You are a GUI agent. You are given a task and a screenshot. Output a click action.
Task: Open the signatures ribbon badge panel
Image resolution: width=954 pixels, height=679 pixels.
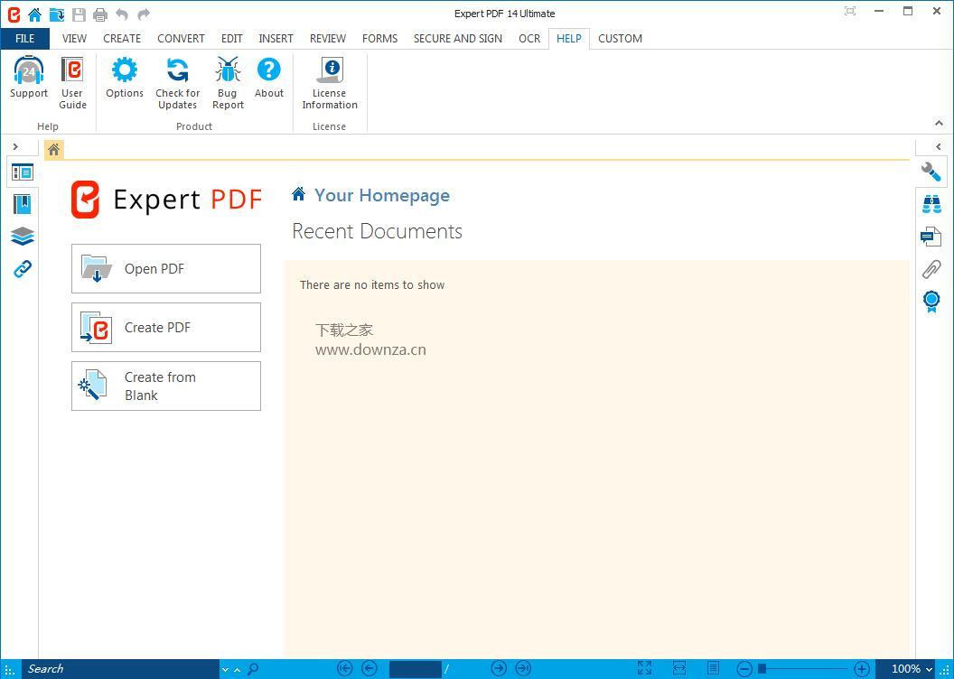click(931, 302)
